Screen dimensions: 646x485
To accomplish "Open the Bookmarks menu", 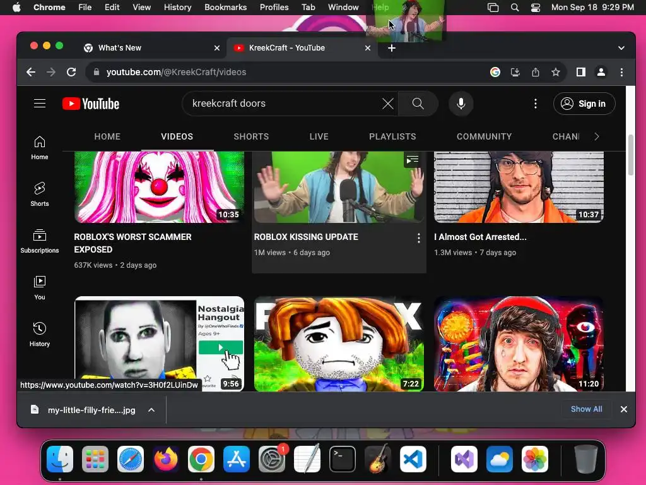I will click(x=225, y=8).
